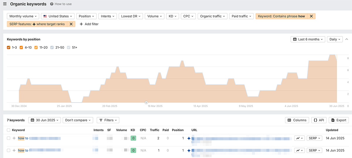The image size is (352, 158).
Task: Open Last 6 months date range
Action: (x=308, y=39)
